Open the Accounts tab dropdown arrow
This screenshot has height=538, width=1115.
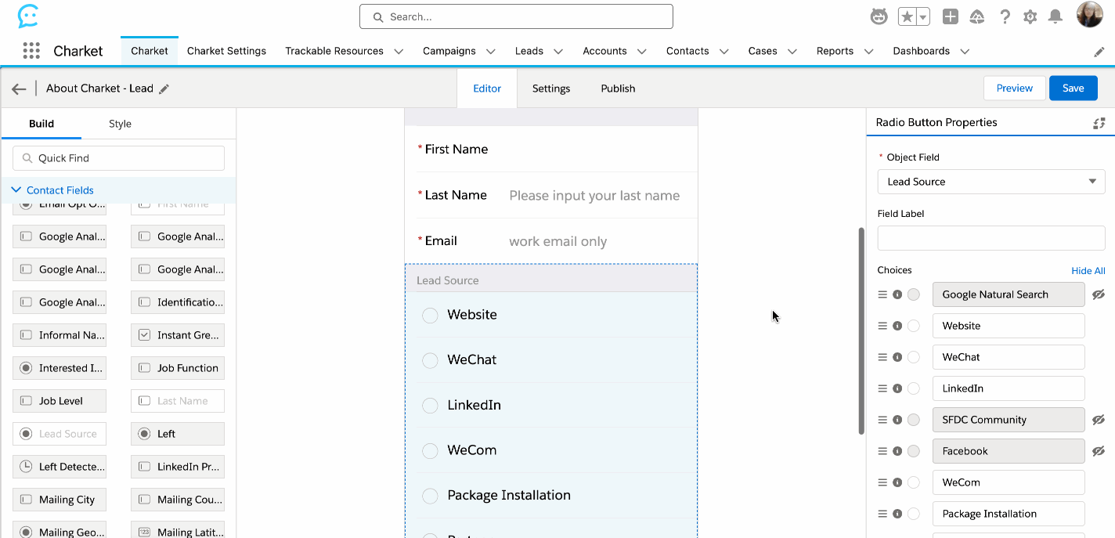(x=642, y=52)
